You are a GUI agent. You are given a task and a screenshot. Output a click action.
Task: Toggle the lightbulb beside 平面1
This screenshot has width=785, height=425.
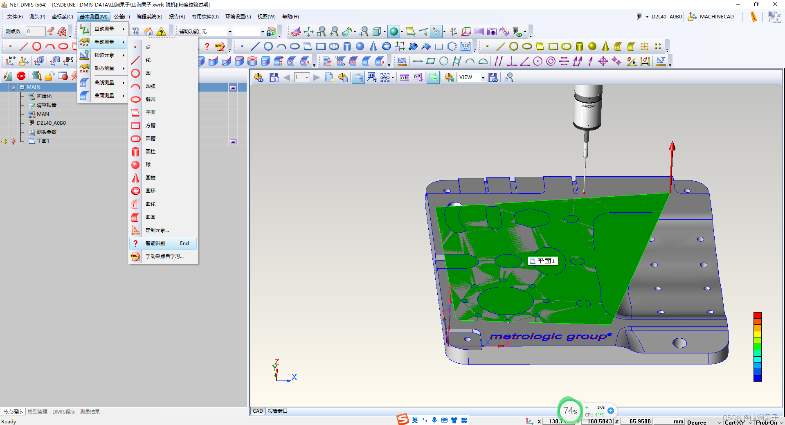coord(13,142)
